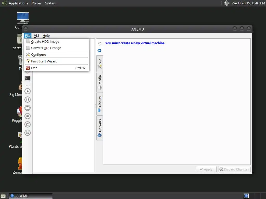The width and height of the screenshot is (266, 199).
Task: Click the Configure tools icon
Action: tap(28, 54)
